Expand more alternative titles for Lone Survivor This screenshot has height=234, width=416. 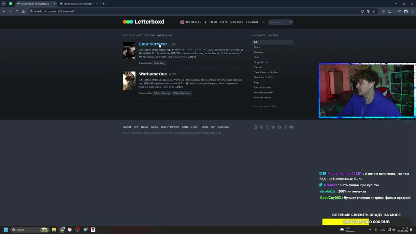pyautogui.click(x=192, y=57)
